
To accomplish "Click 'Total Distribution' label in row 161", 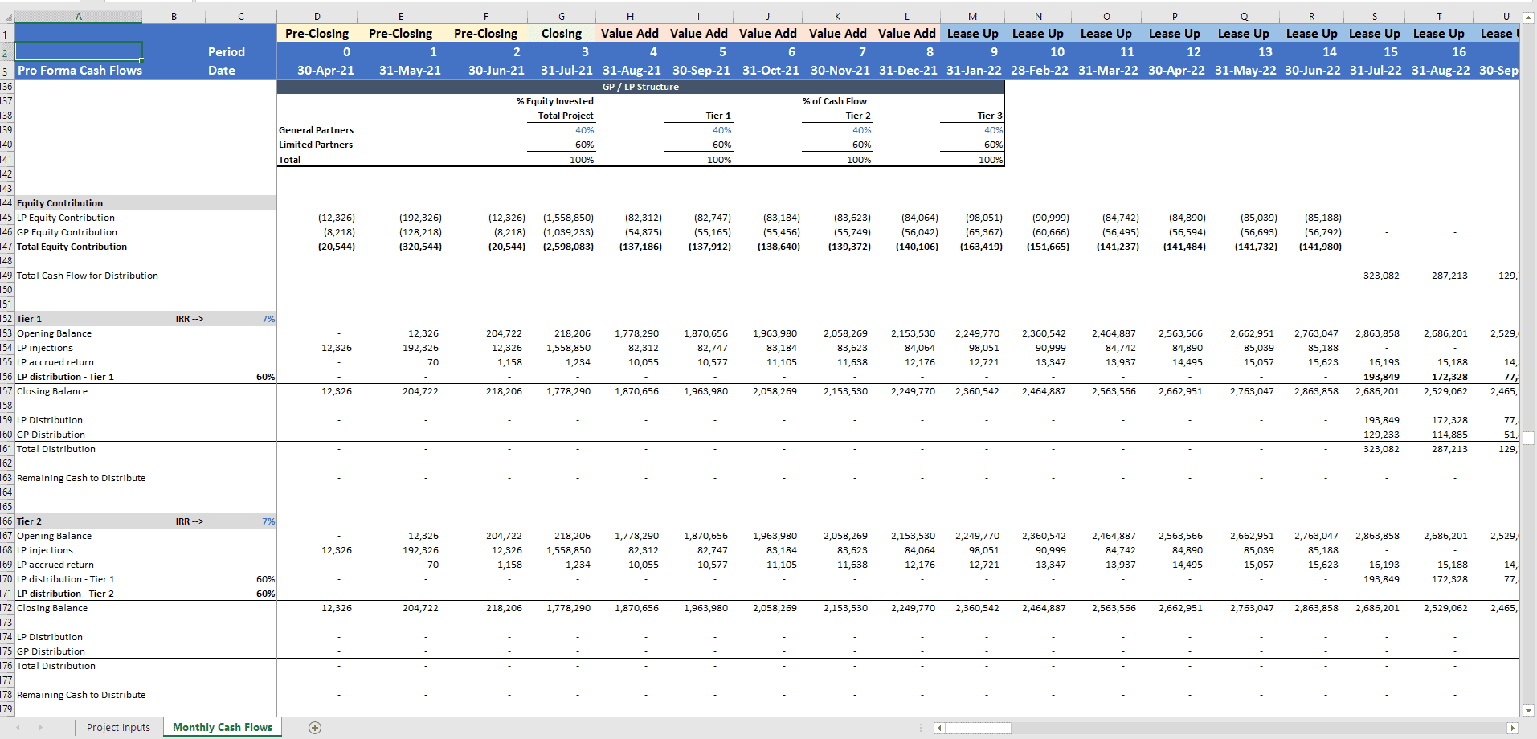I will [56, 449].
